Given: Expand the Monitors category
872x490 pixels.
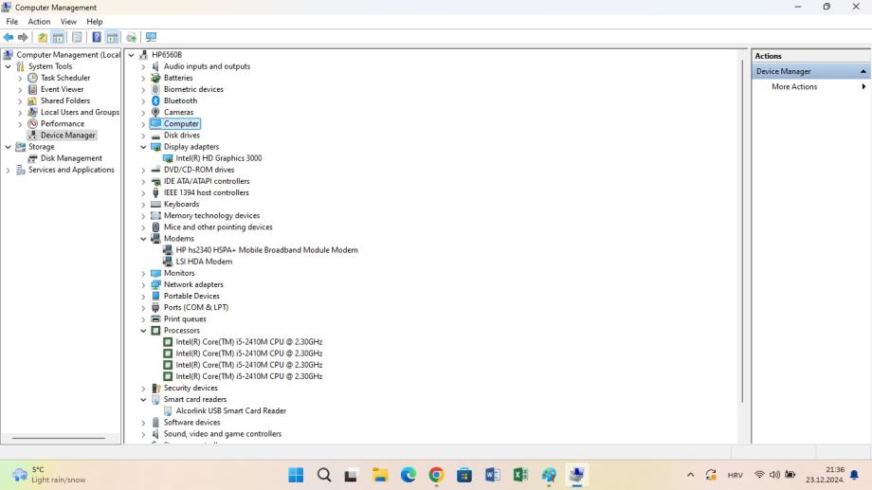Looking at the screenshot, I should coord(143,273).
